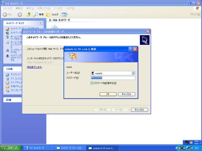Open the File menu

pos(7,8)
